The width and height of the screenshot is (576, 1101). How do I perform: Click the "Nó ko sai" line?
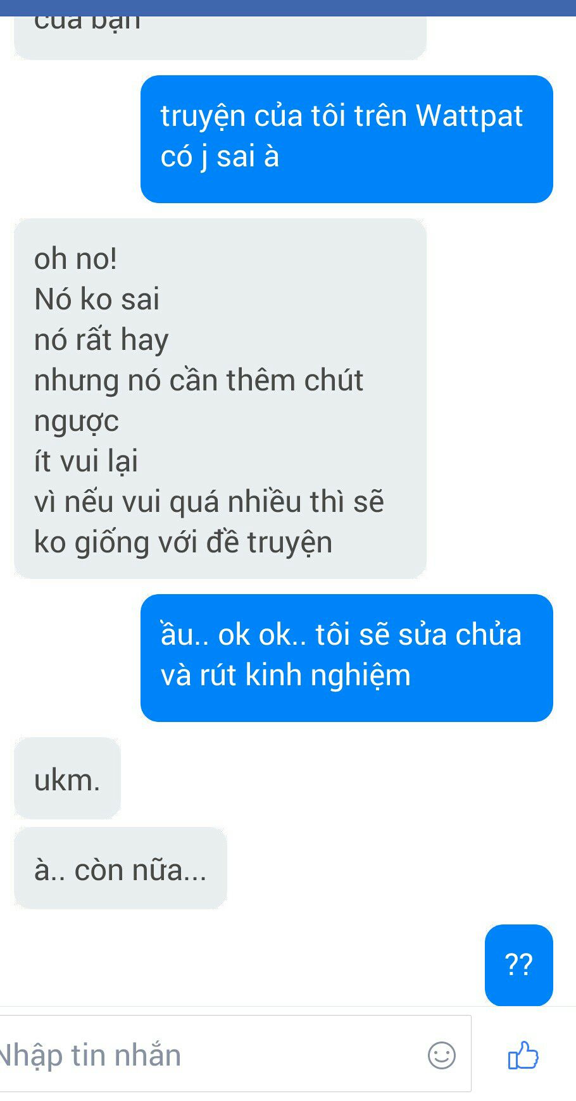point(97,299)
